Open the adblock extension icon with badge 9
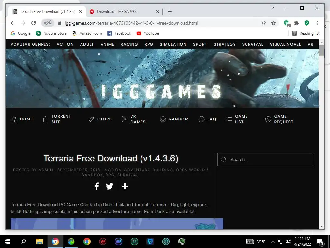The image size is (330, 248). 286,23
